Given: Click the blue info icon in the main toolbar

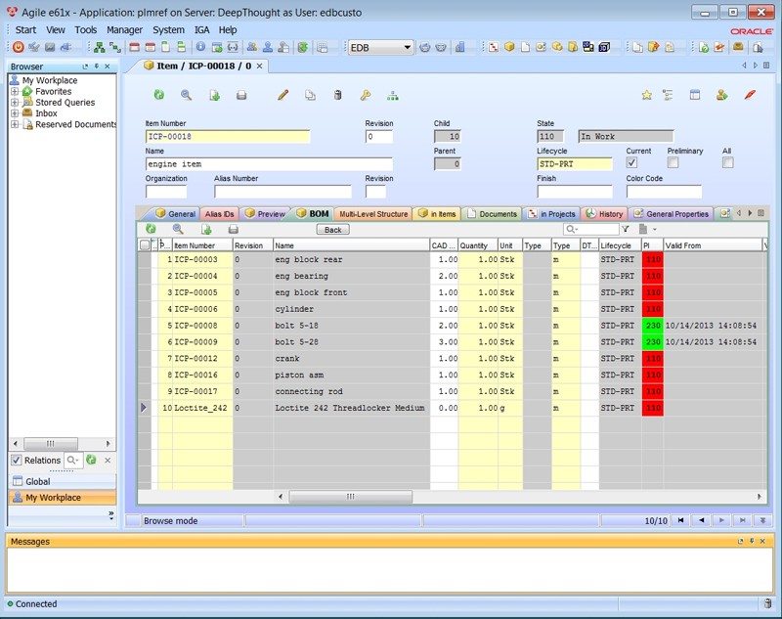Looking at the screenshot, I should [x=200, y=47].
